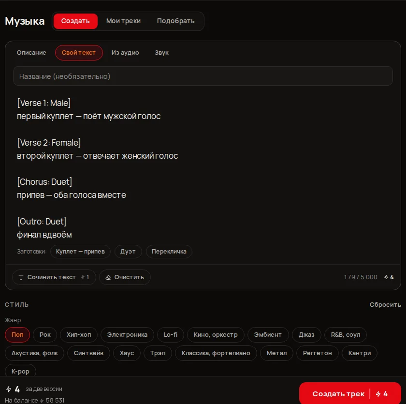Click the text cursor icon in Сочинить текст
Screen dimensions: 406x404
pos(21,278)
